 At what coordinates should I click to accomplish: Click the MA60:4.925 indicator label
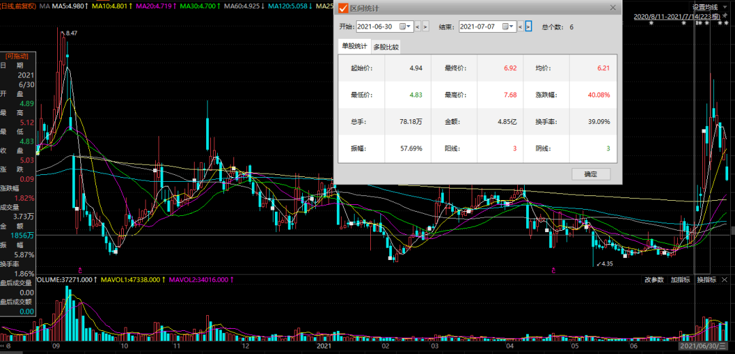tap(244, 6)
